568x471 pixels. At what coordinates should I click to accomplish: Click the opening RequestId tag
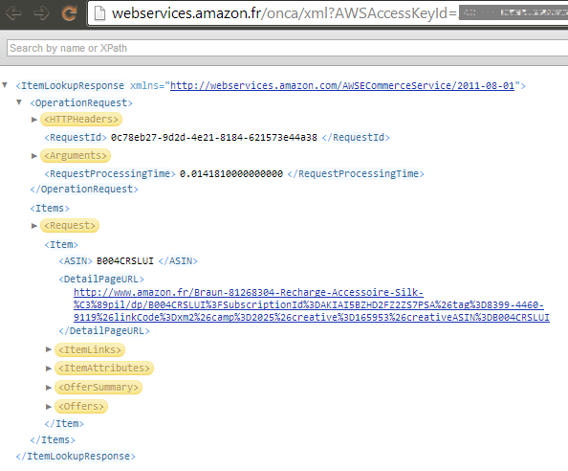(76, 138)
